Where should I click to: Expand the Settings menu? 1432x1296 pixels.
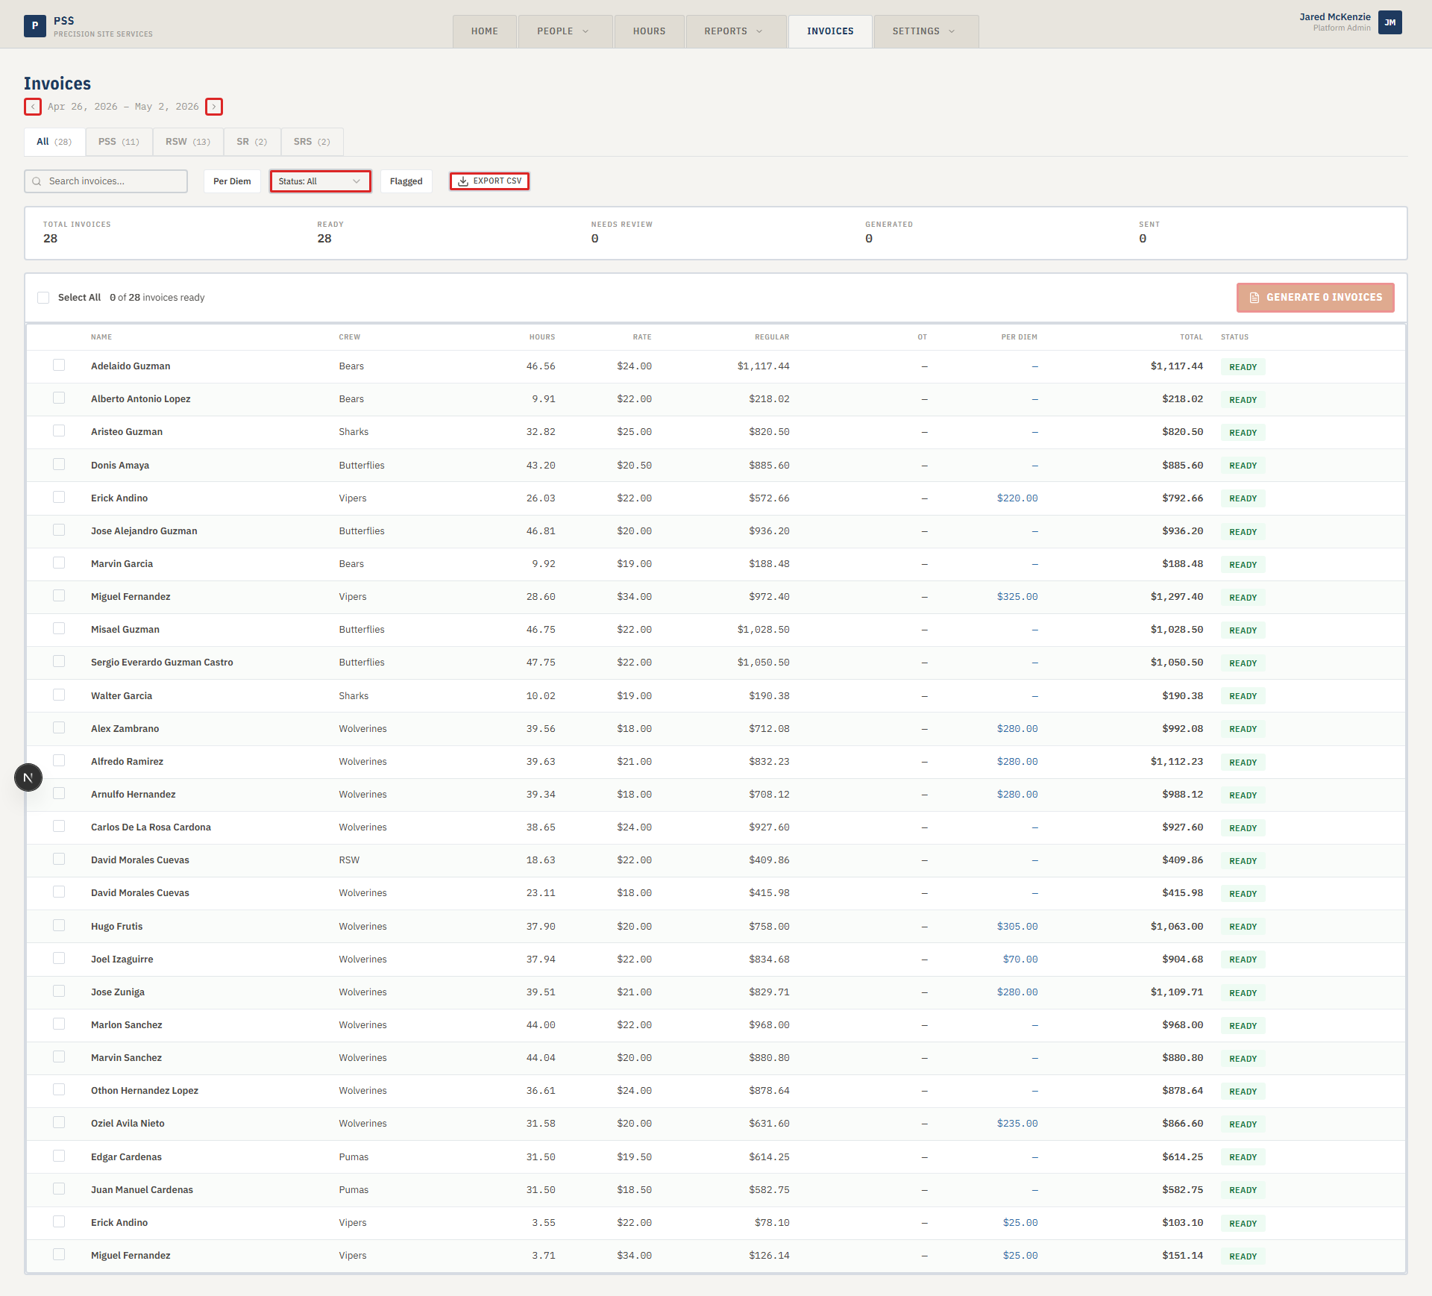point(926,31)
